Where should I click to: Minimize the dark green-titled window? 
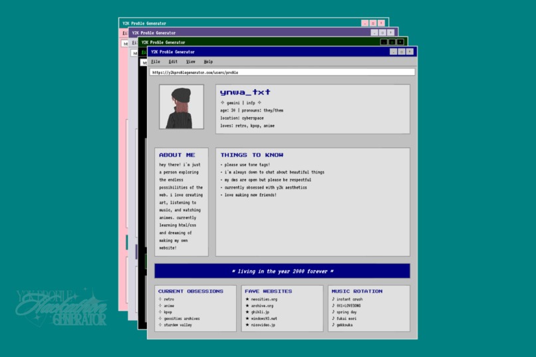click(384, 42)
